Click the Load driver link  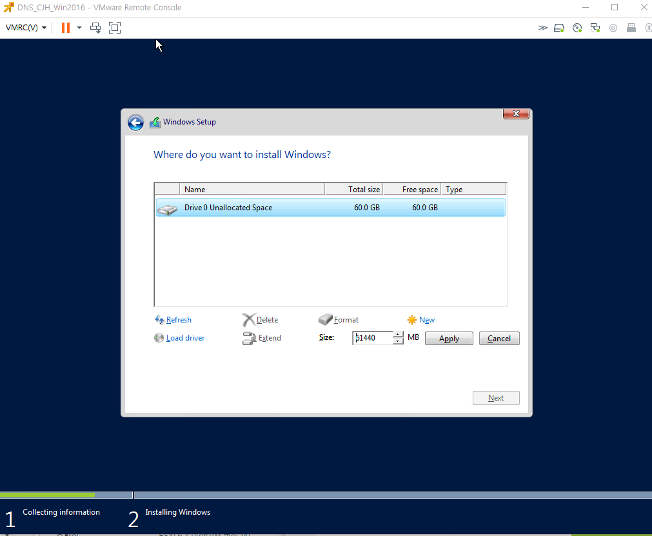pos(186,338)
